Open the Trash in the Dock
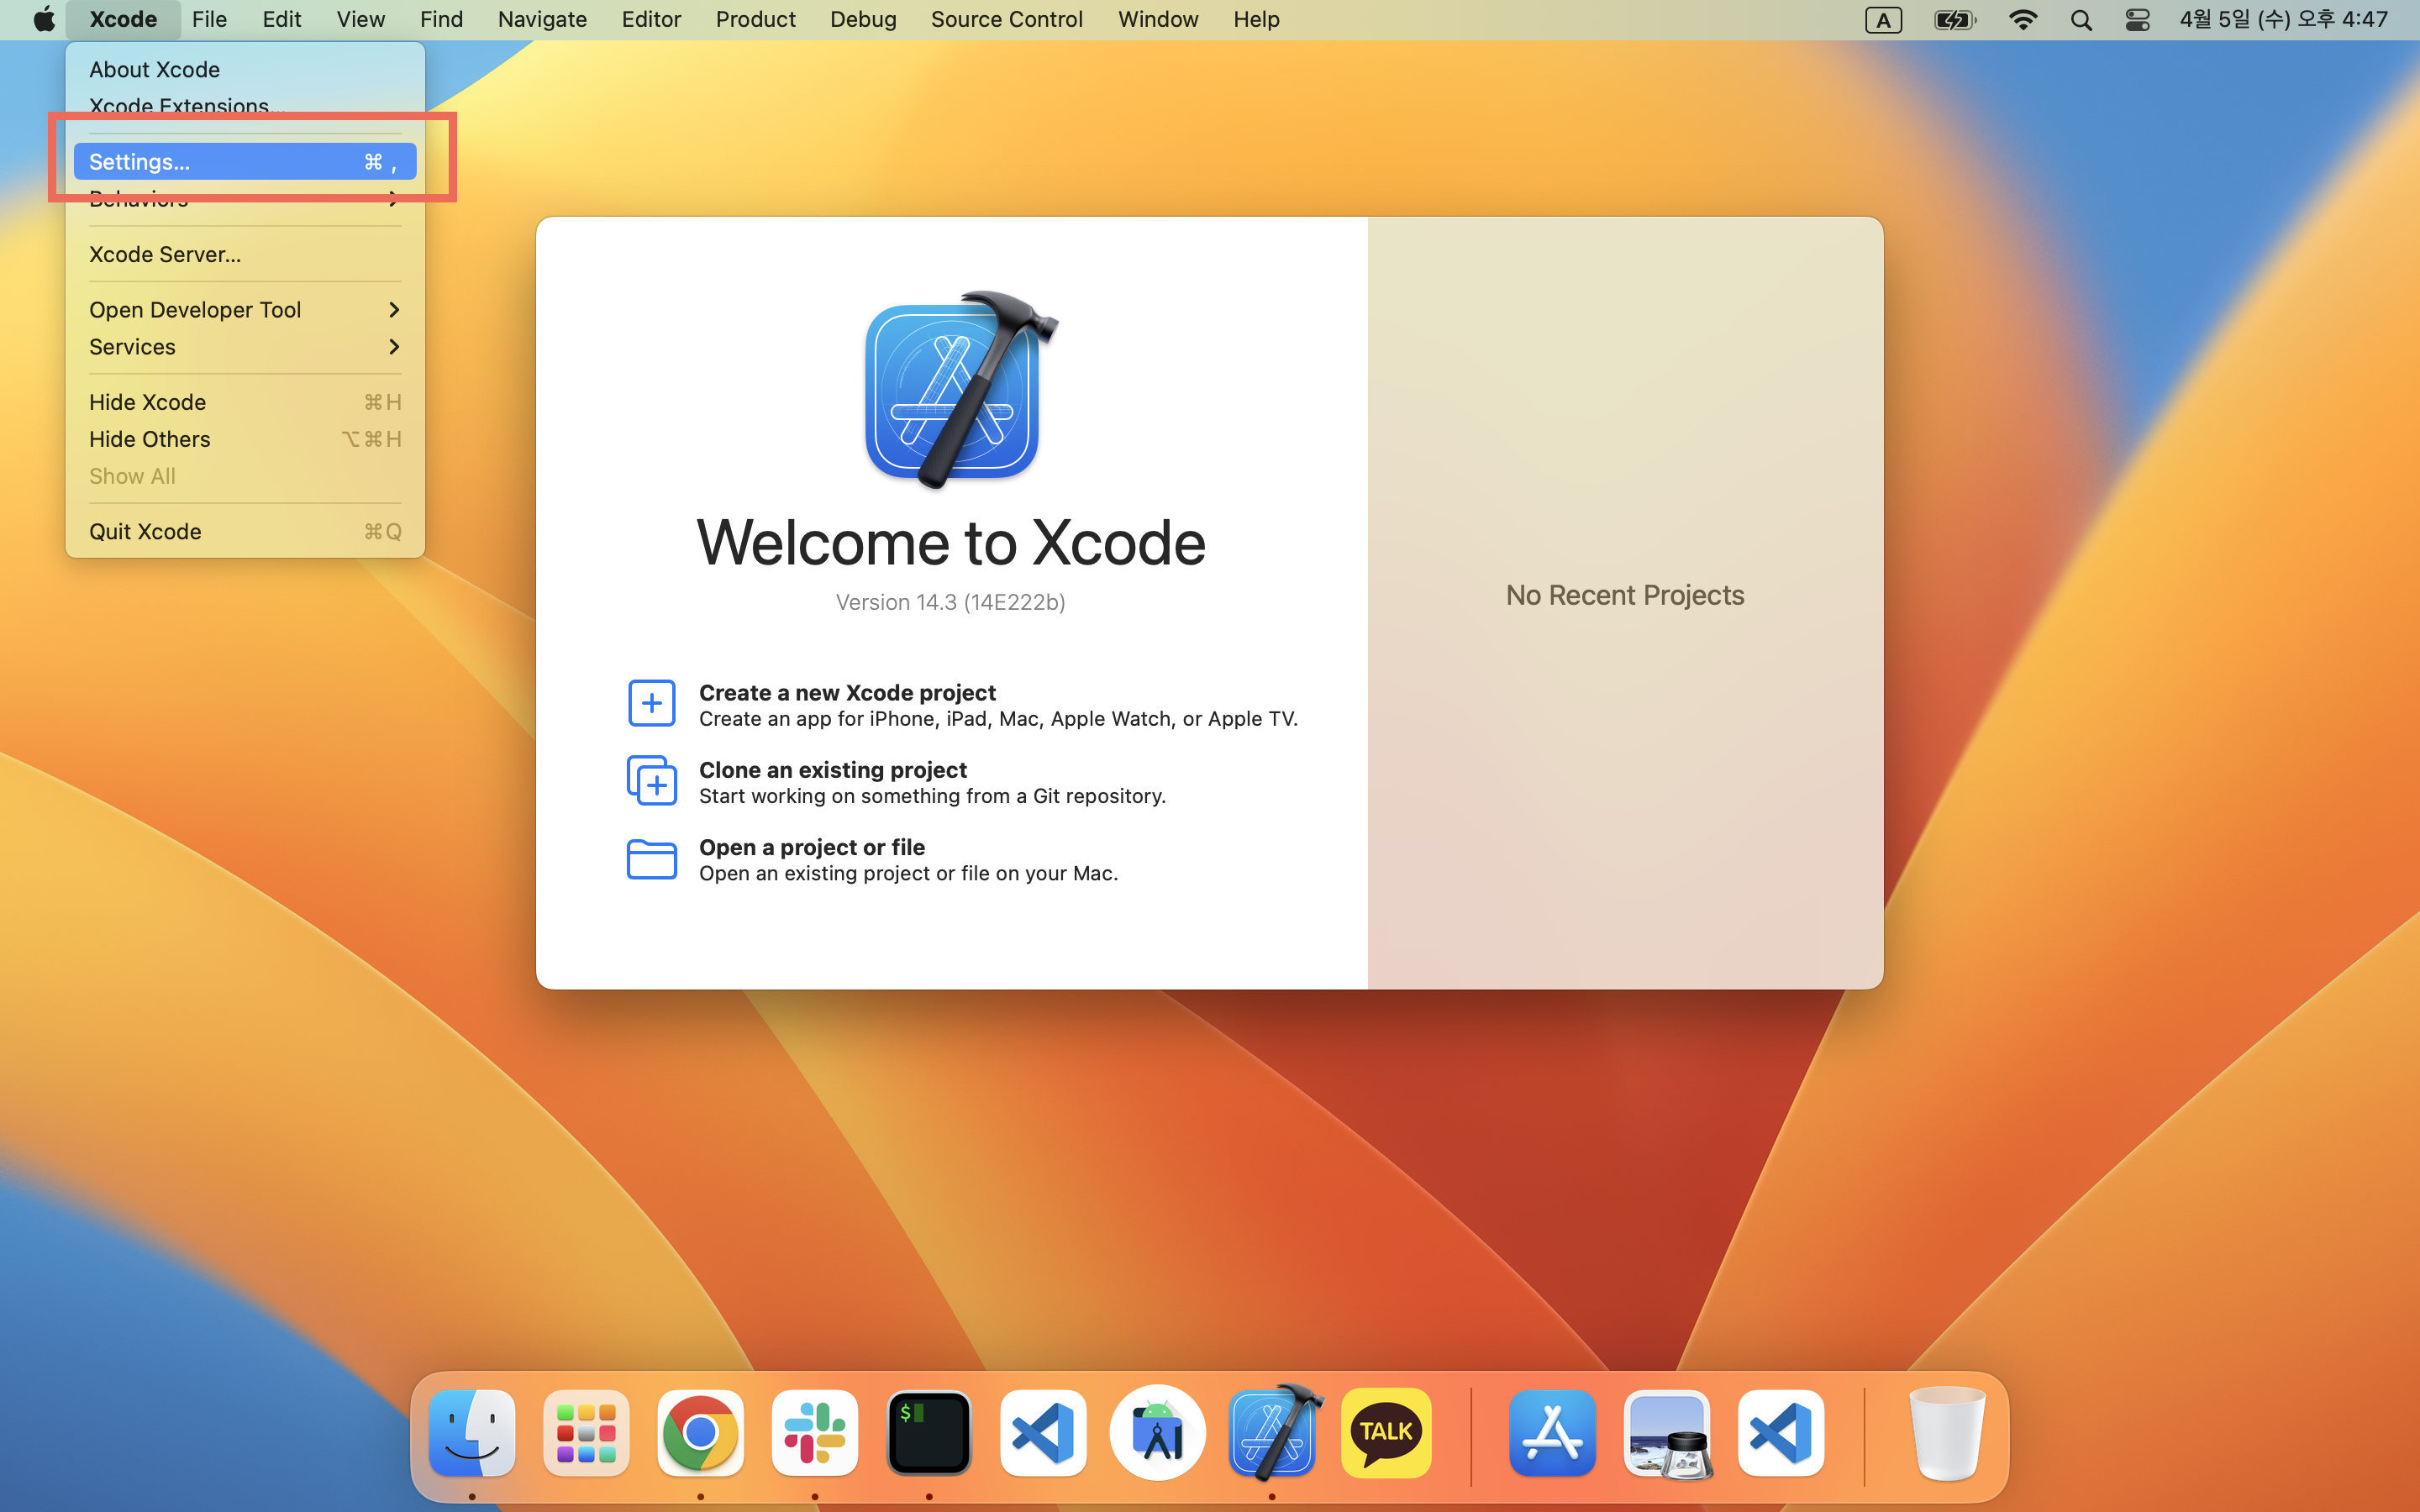This screenshot has width=2420, height=1512. (x=1946, y=1432)
